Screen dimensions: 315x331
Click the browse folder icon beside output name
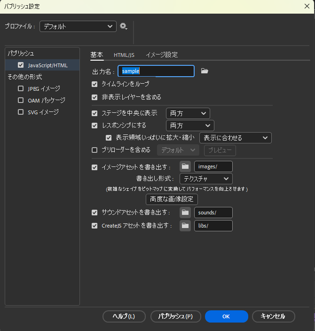pos(205,71)
